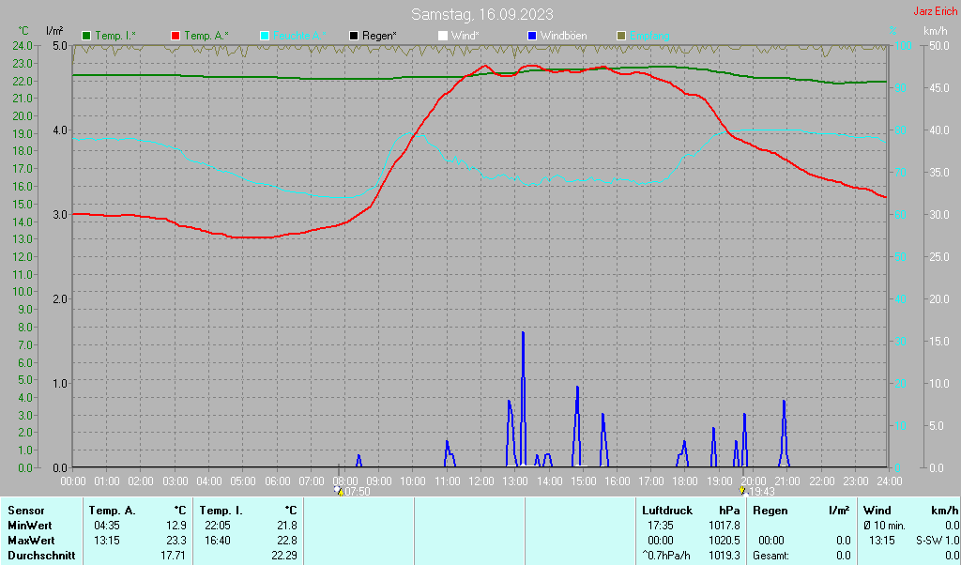
Task: Click the '16:40' indoor maximum time
Action: click(218, 541)
